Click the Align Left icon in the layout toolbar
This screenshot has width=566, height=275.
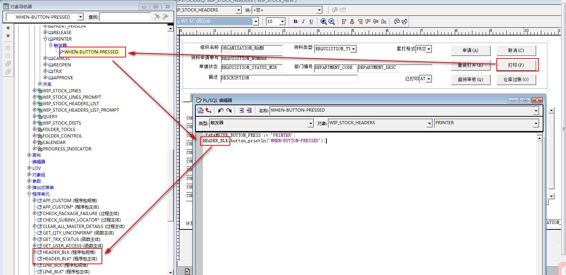[x=344, y=22]
